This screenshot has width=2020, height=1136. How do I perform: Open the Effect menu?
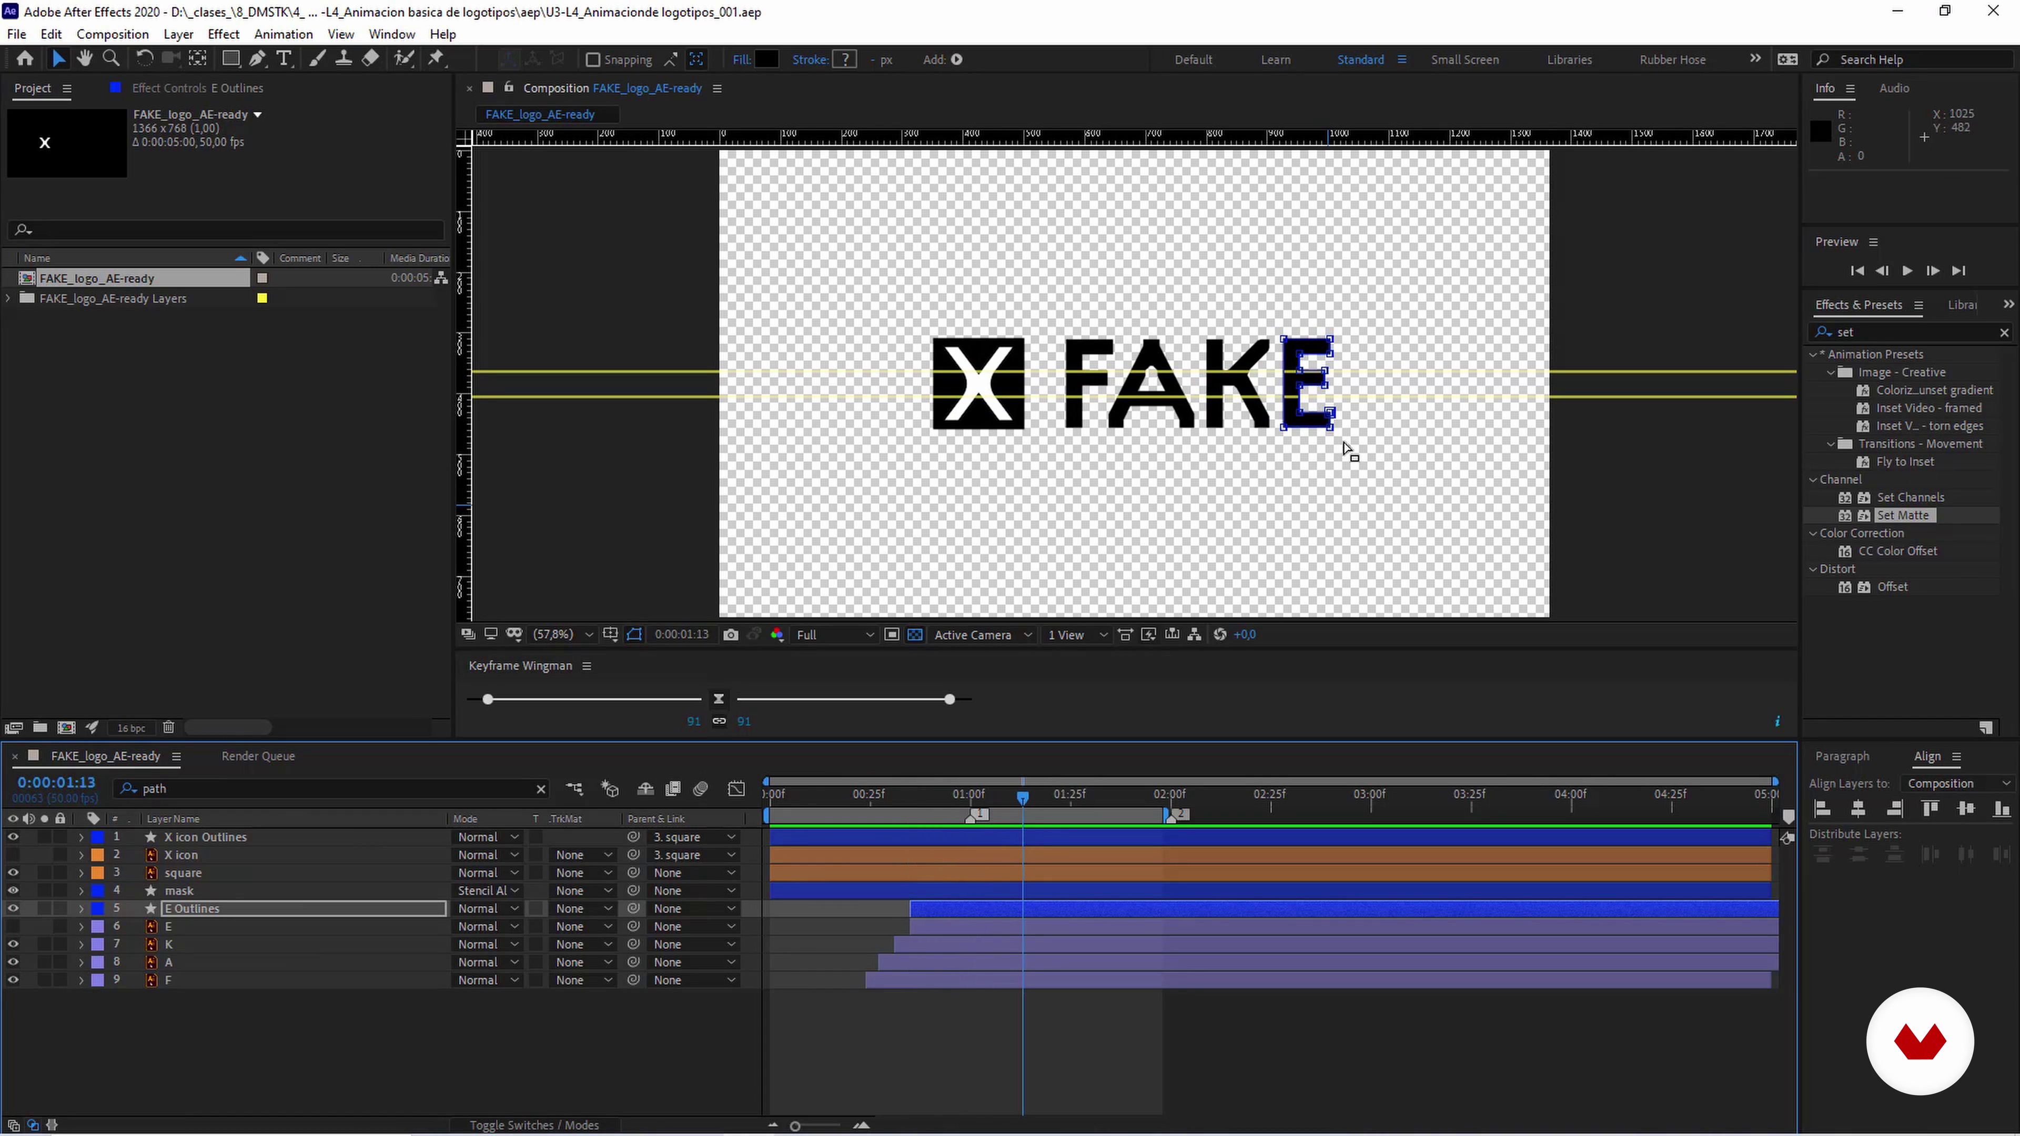(x=224, y=34)
